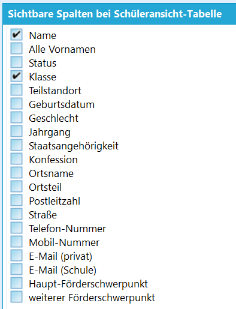Select the Jahrgang checkbox
The height and width of the screenshot is (309, 236).
pyautogui.click(x=16, y=131)
